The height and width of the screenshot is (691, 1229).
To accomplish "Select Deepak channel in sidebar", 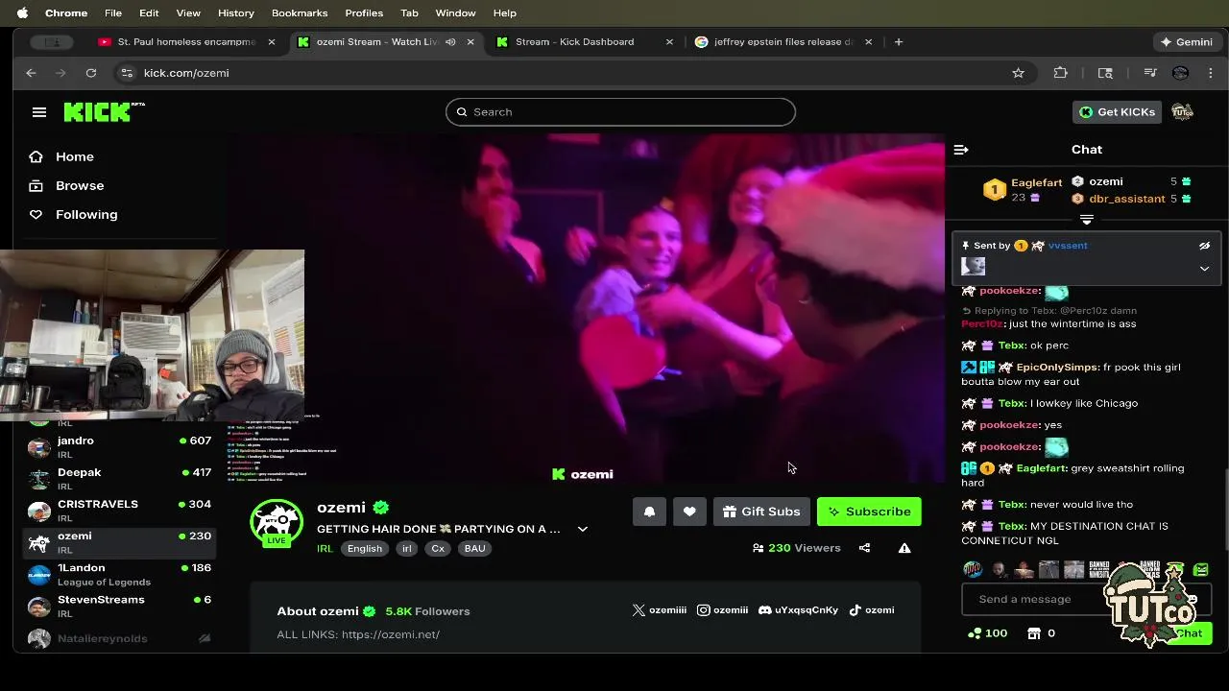I will click(x=119, y=478).
